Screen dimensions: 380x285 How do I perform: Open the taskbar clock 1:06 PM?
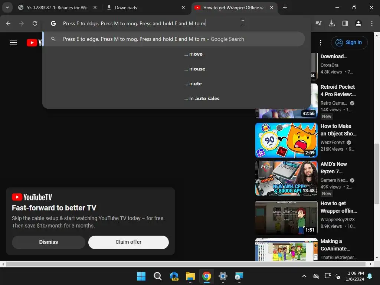(x=355, y=276)
